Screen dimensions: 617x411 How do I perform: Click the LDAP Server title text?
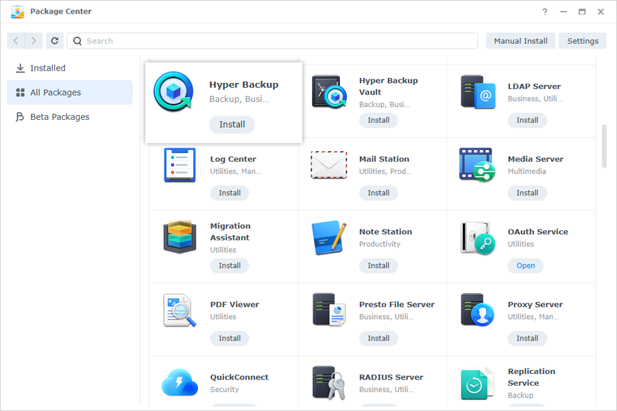(x=534, y=86)
